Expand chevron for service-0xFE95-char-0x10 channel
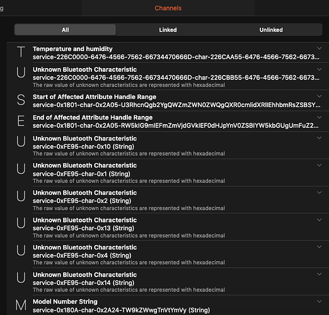Screen dimensions: 329x315 319,138
